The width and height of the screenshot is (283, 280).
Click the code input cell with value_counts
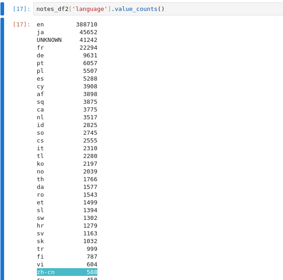[158, 9]
